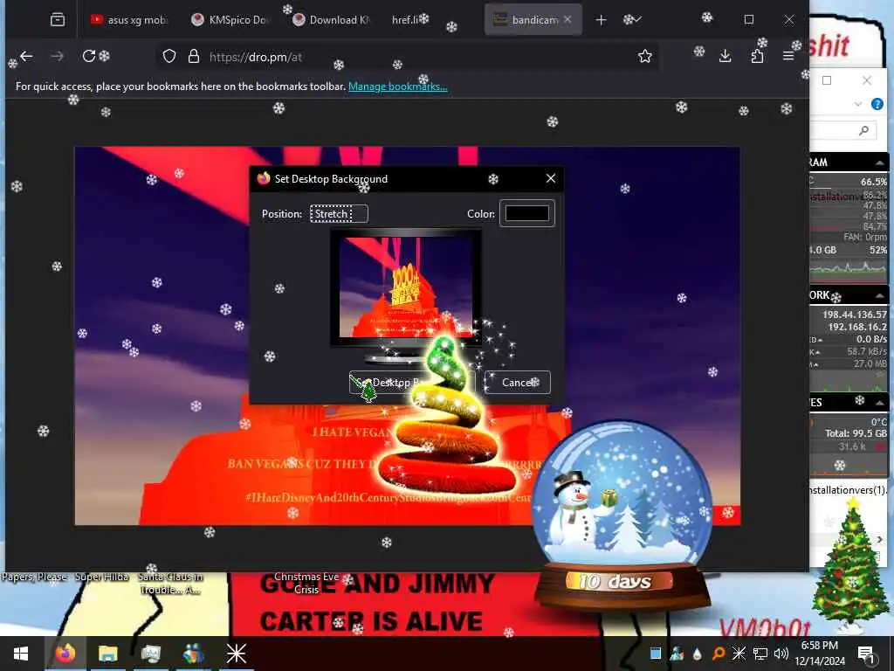Viewport: 894px width, 671px height.
Task: Click the IP address 198.44.136.57
Action: [854, 315]
